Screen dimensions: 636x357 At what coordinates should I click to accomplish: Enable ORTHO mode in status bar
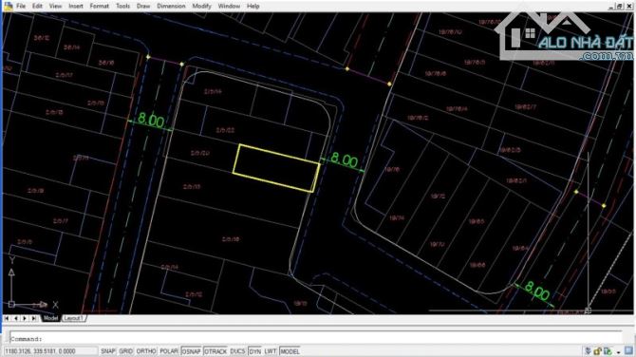tap(146, 351)
